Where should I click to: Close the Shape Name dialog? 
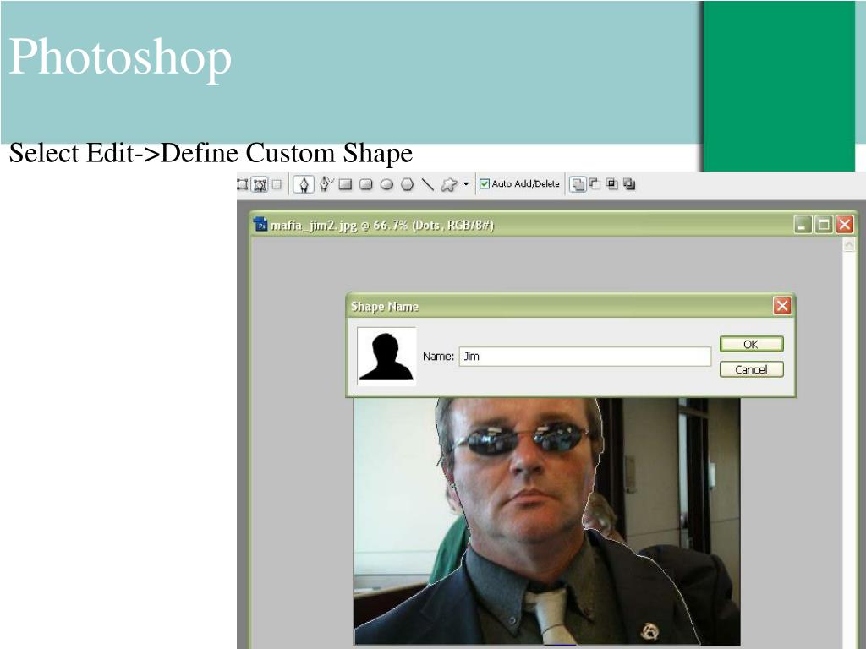coord(782,306)
